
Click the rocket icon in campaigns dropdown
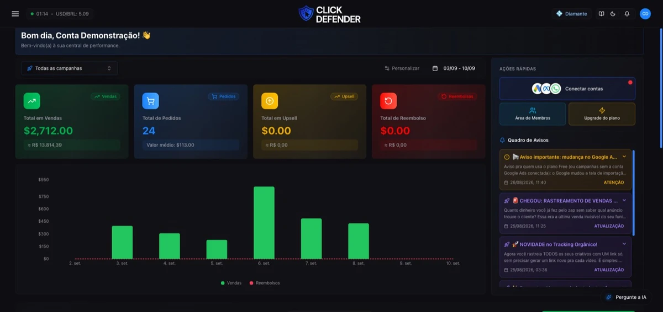(29, 68)
